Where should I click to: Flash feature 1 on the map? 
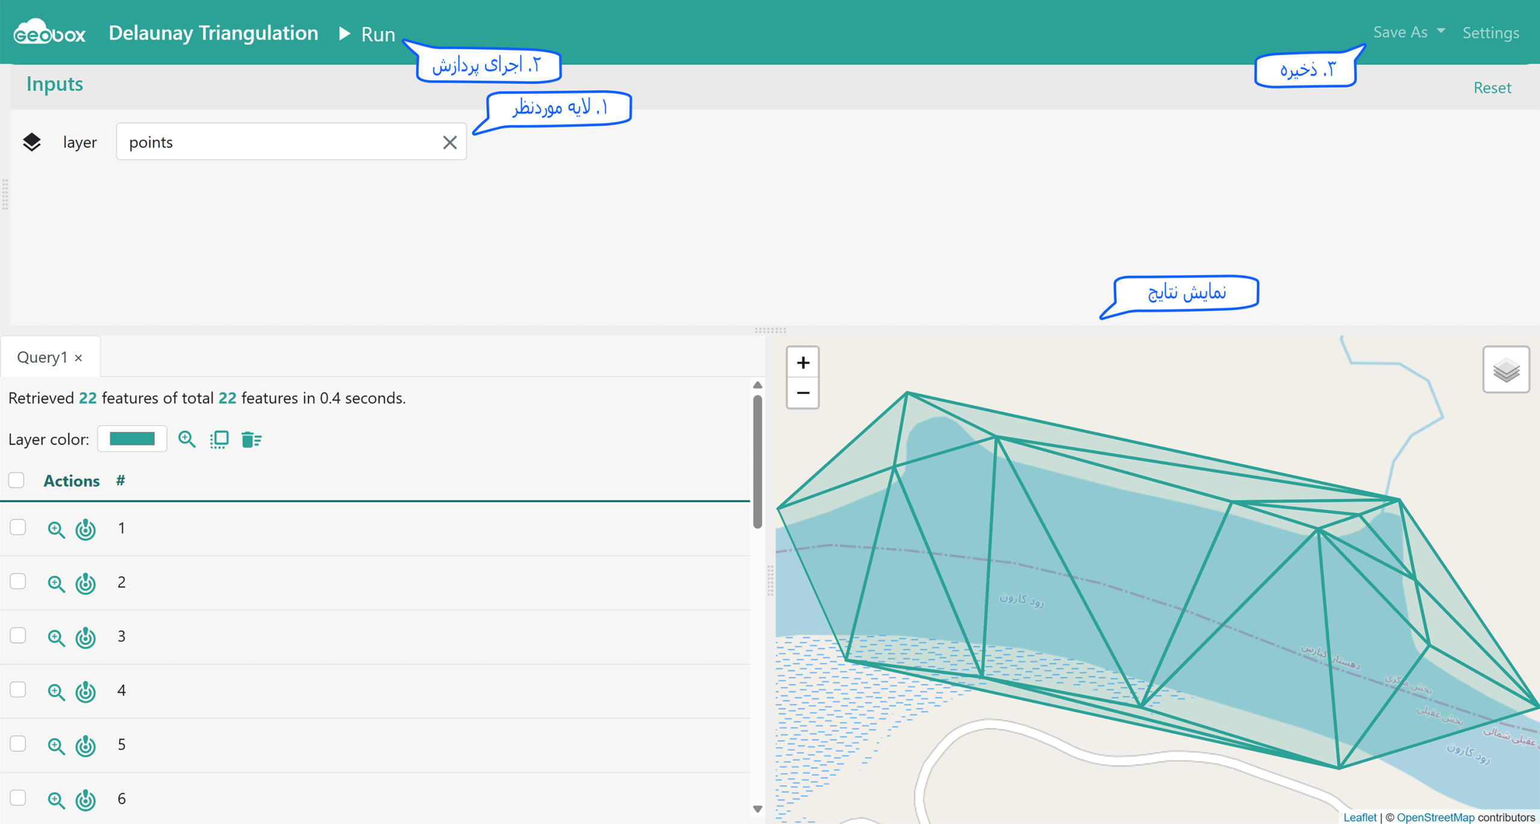(x=85, y=529)
